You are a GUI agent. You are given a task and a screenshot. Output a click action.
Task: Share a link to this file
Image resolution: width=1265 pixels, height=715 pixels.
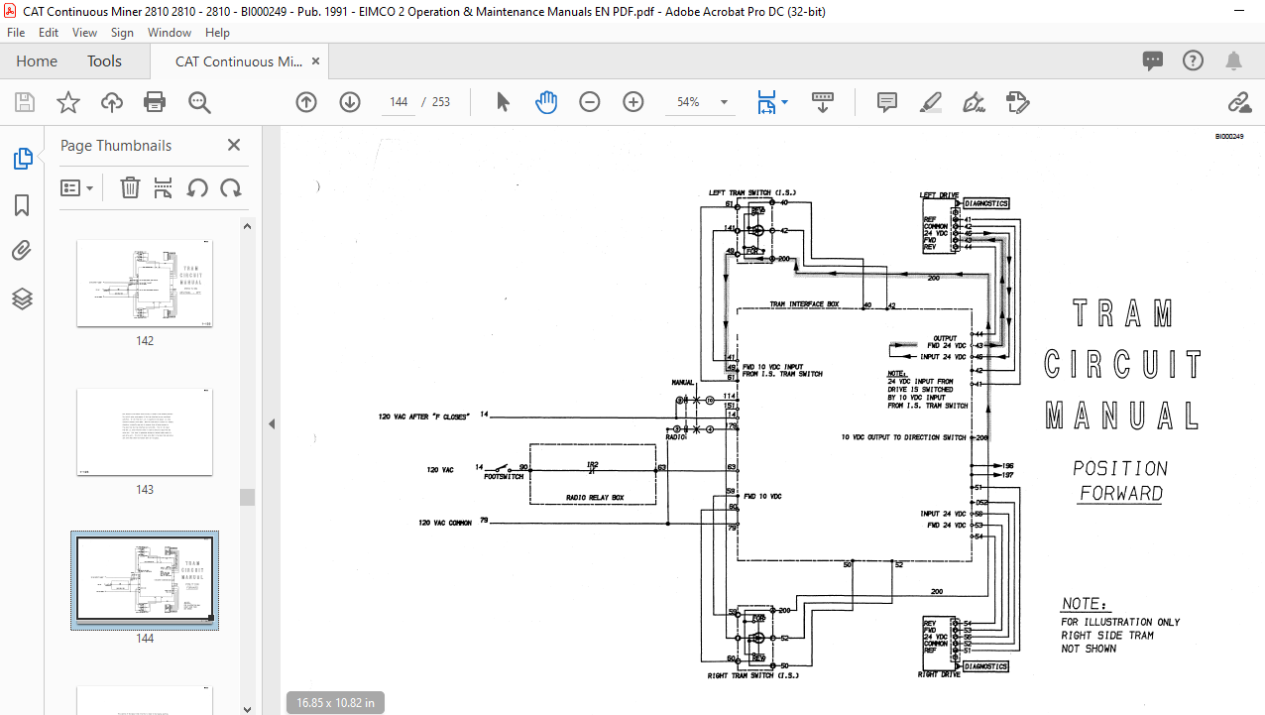pos(1238,102)
